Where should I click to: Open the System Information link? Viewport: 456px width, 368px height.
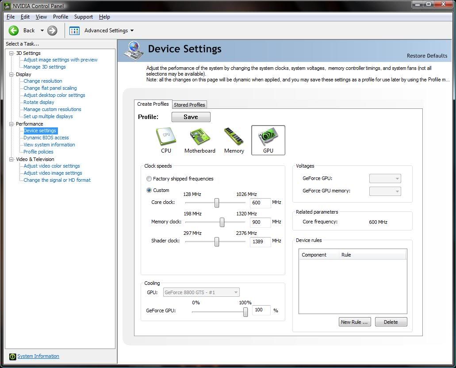pos(38,356)
